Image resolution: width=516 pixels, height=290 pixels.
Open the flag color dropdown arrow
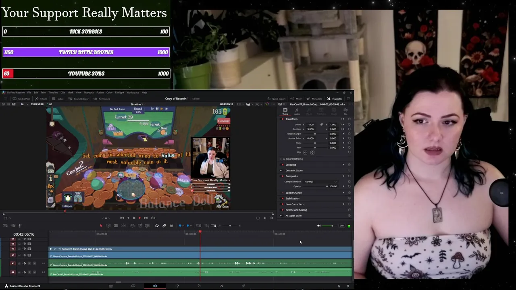[183, 226]
